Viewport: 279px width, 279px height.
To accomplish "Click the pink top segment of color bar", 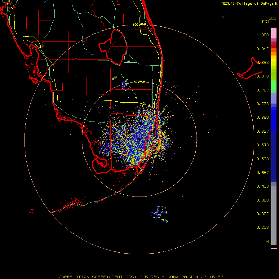I will click(274, 33).
